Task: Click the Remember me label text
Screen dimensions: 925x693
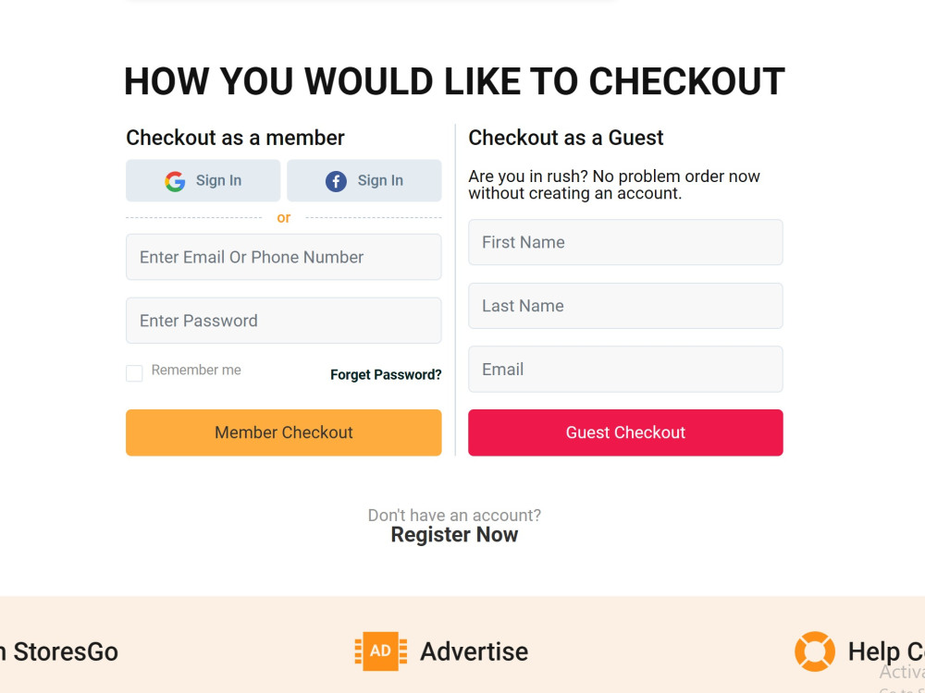Action: coord(196,371)
